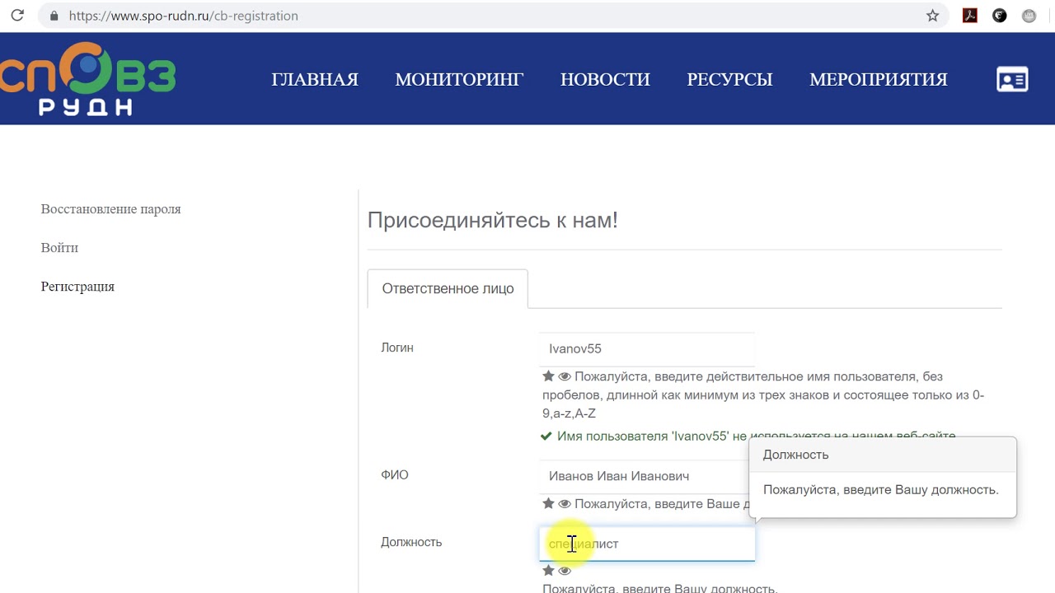This screenshot has width=1055, height=593.
Task: Open Восстановление пароля link
Action: [110, 209]
